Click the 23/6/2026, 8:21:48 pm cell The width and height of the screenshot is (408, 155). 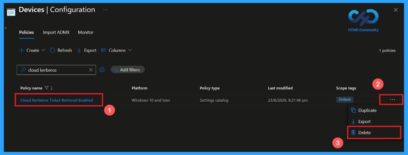(x=288, y=100)
